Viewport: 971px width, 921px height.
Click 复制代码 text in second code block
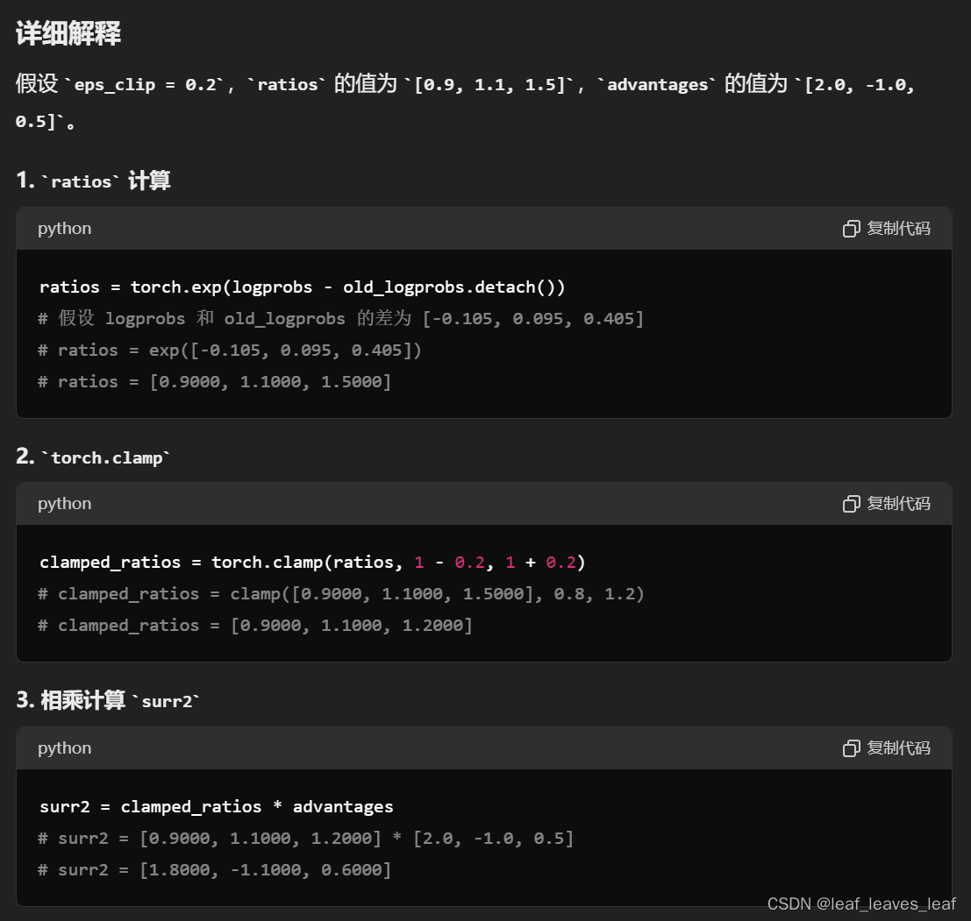(898, 504)
